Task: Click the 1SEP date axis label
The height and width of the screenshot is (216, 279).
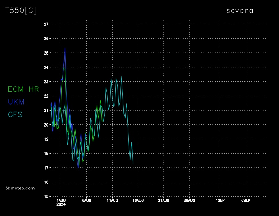Action: coord(220,201)
